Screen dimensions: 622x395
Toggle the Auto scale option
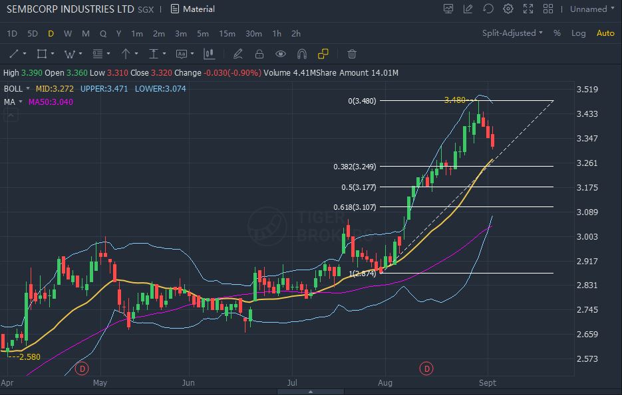(x=605, y=33)
